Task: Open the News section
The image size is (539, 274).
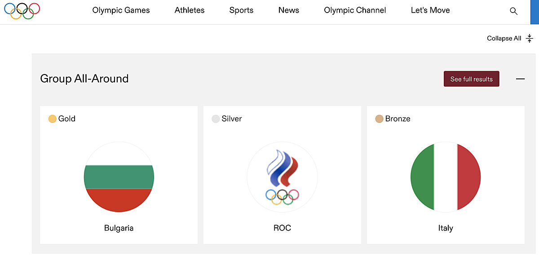Action: pos(289,10)
